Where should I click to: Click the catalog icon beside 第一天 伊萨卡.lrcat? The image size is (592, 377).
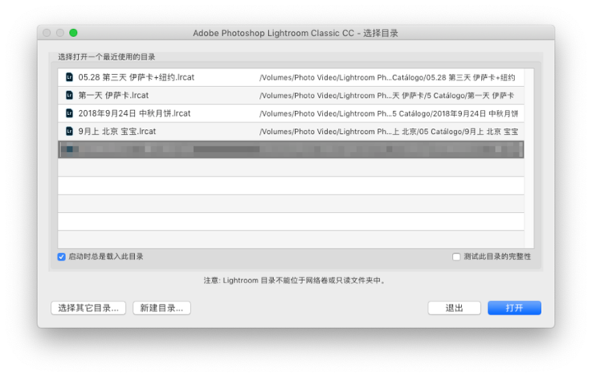click(x=69, y=95)
